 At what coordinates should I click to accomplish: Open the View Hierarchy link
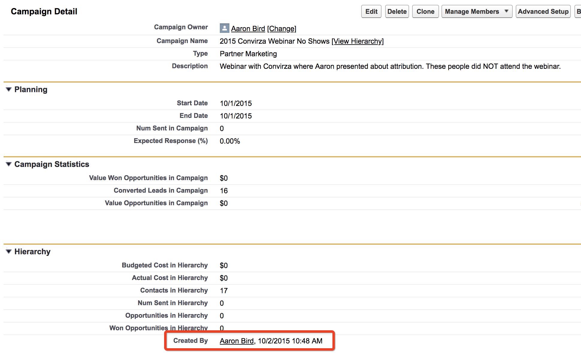[x=358, y=41]
